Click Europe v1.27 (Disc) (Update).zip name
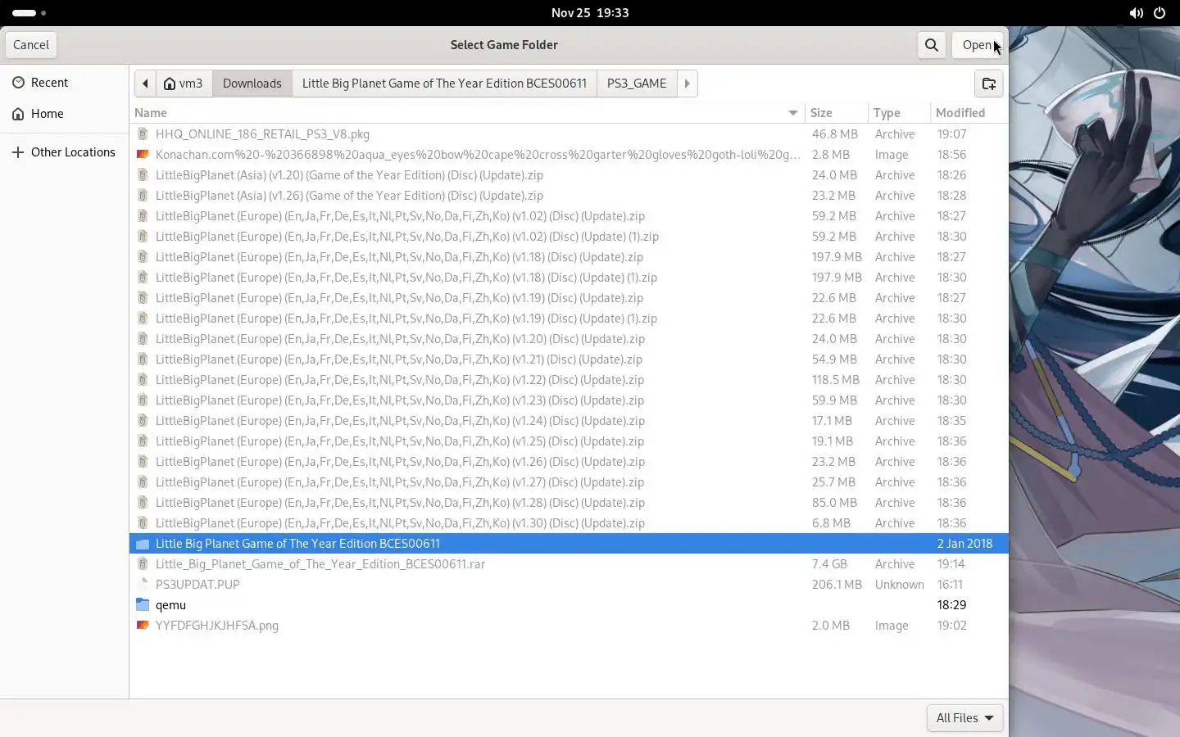This screenshot has width=1180, height=737. coord(400,482)
